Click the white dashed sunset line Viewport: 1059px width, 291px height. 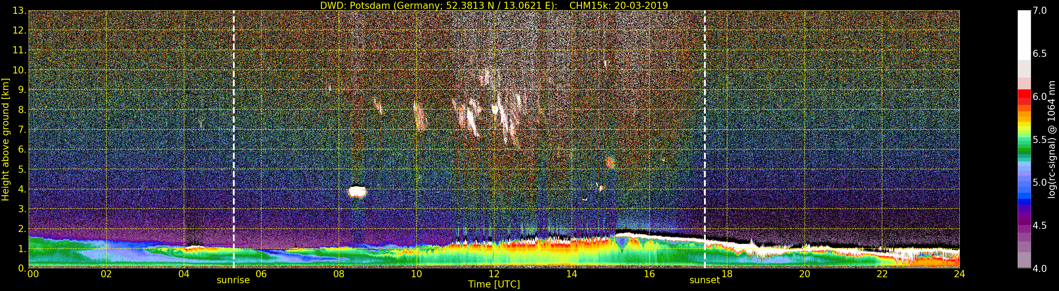click(705, 139)
